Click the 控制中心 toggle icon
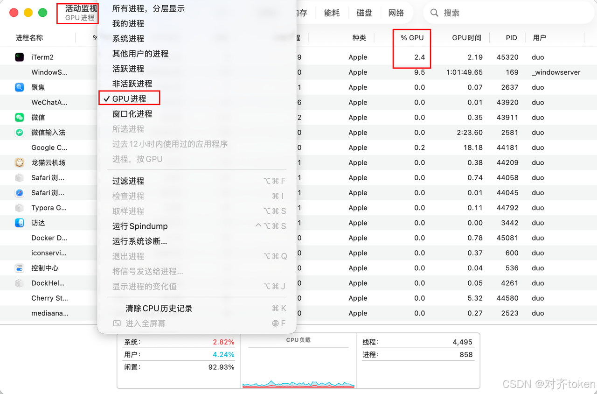 (19, 268)
